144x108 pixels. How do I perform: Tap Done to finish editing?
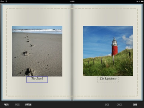pos(135,105)
